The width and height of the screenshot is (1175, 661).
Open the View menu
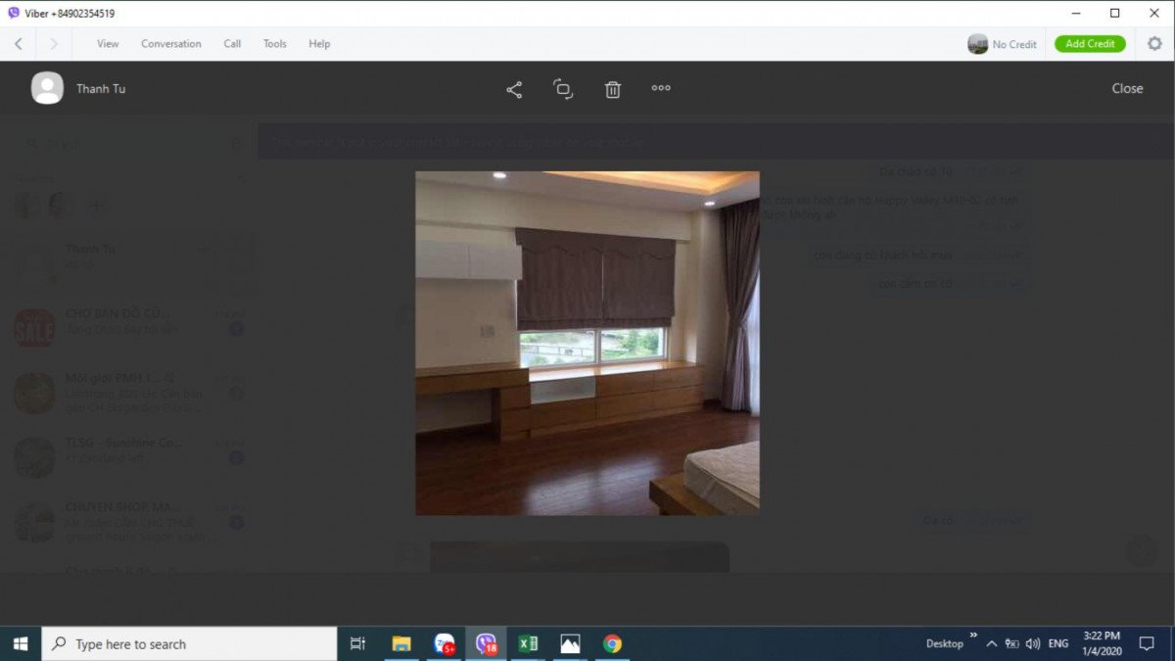tap(108, 44)
